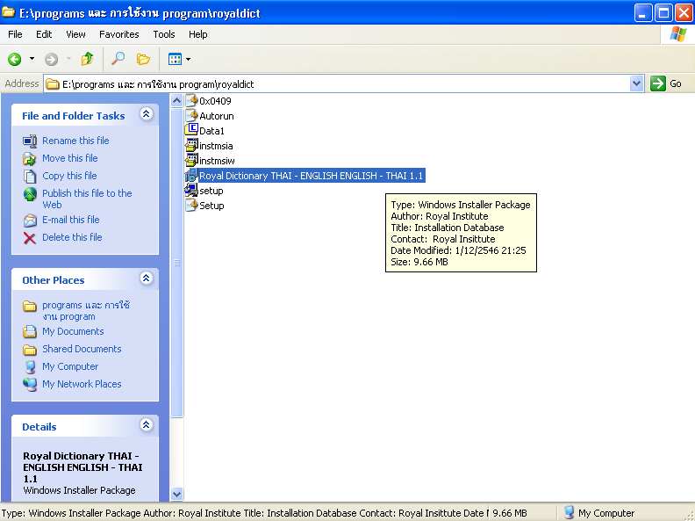695x521 pixels.
Task: Click Copy this file
Action: click(69, 176)
